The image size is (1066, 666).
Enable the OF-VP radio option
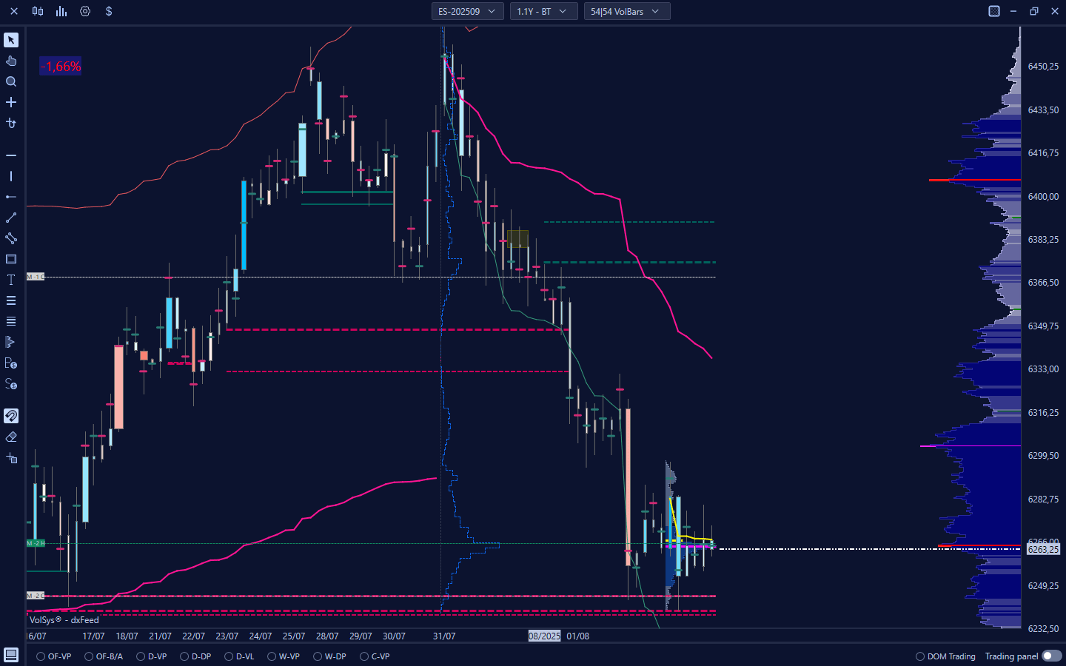pyautogui.click(x=41, y=656)
